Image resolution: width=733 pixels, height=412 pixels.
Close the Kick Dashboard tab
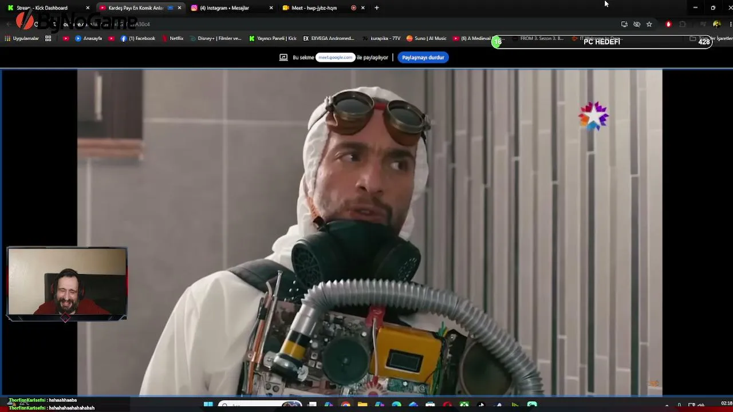[88, 8]
